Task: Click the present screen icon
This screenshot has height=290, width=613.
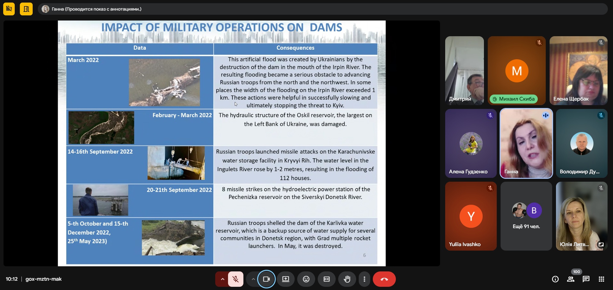Action: coord(285,279)
